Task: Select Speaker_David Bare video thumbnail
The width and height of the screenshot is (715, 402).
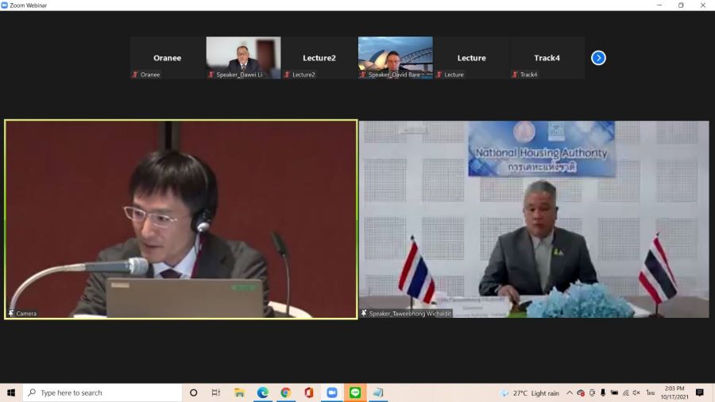Action: [395, 57]
